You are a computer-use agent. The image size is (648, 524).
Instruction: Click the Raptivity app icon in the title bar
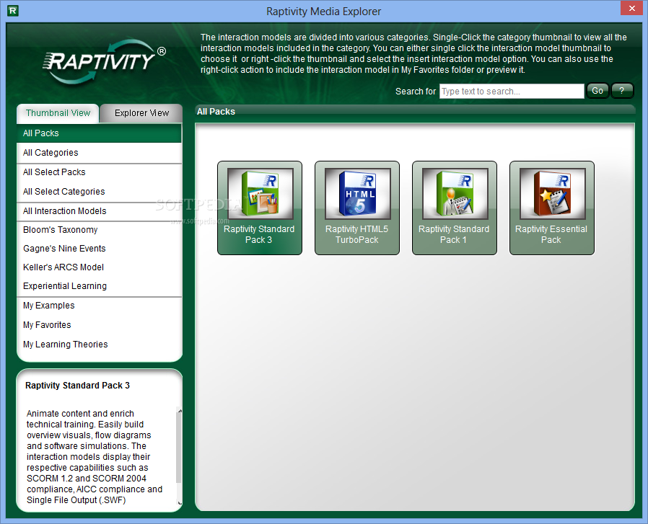click(x=13, y=11)
